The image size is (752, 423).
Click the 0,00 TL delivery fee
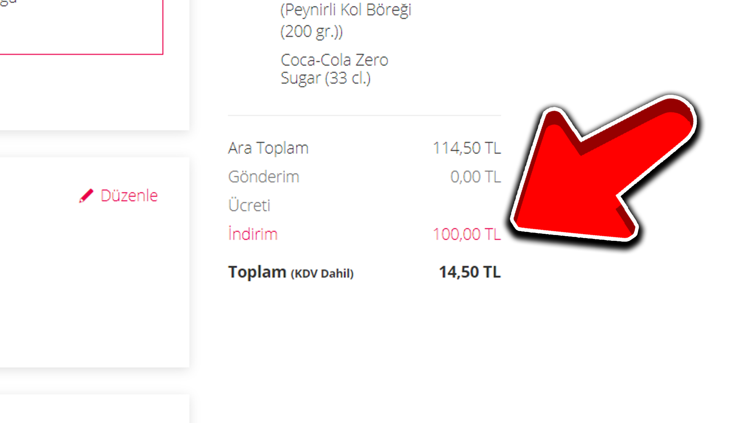coord(475,177)
